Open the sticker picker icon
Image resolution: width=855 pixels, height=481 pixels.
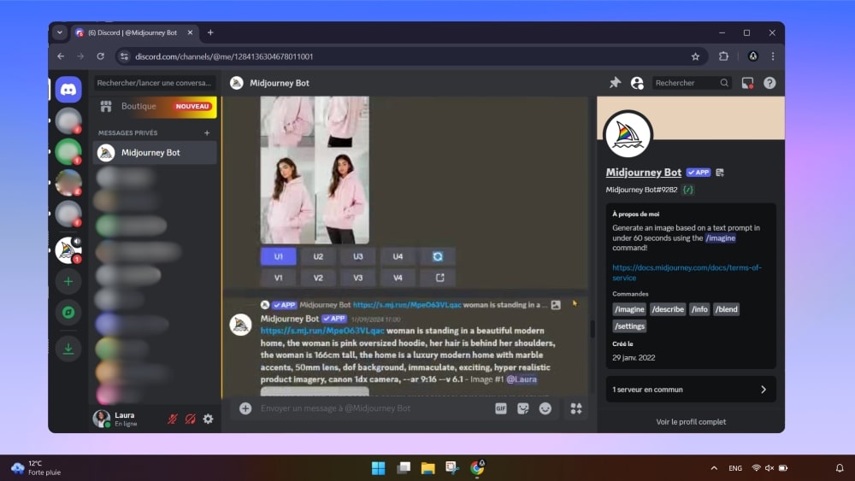pos(523,408)
